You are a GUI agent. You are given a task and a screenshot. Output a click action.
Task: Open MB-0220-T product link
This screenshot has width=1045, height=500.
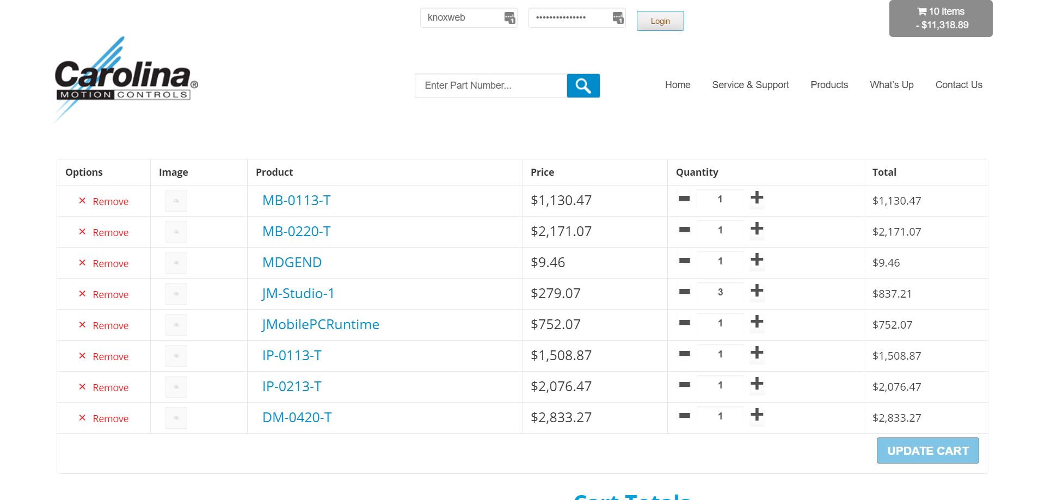297,231
